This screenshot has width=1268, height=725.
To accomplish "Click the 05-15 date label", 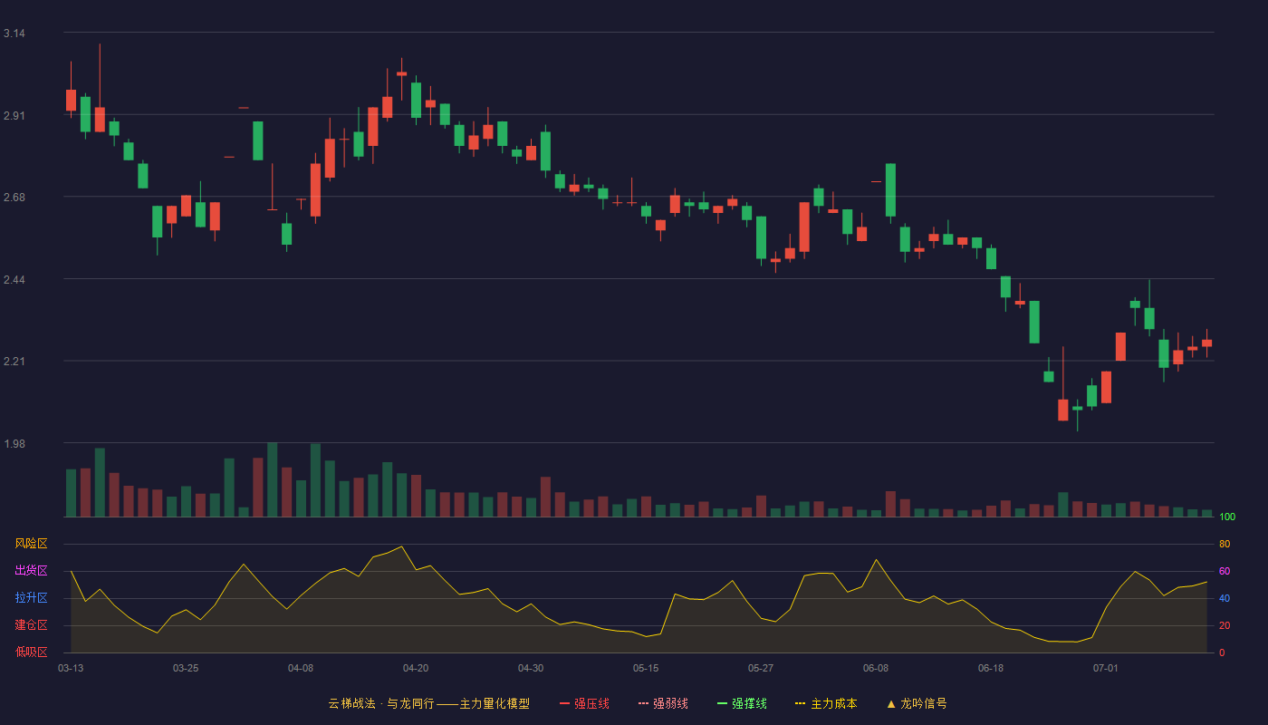I will (x=646, y=668).
